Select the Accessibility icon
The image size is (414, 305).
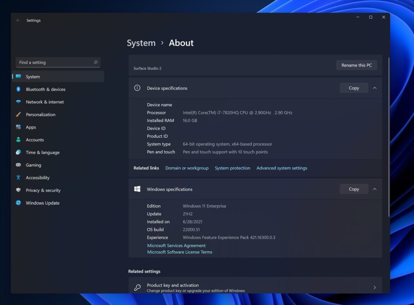[19, 177]
